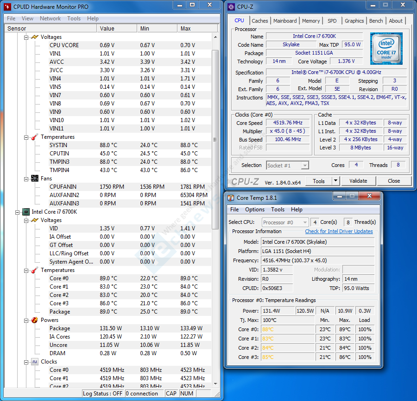The height and width of the screenshot is (401, 417).
Task: Click the Hardware Monitor vertical scrollbar thumb
Action: coord(215,139)
